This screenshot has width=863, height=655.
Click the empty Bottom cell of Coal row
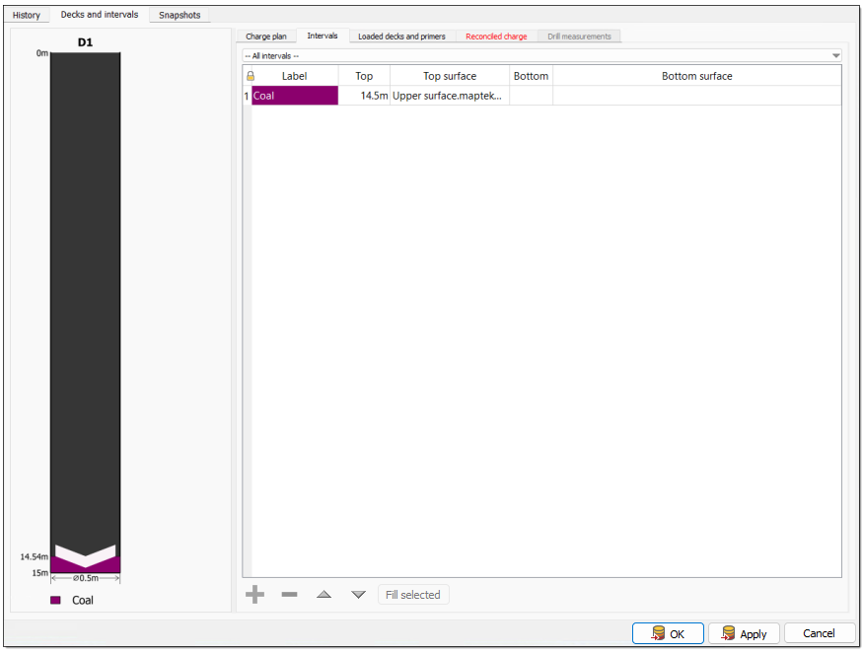tap(532, 96)
